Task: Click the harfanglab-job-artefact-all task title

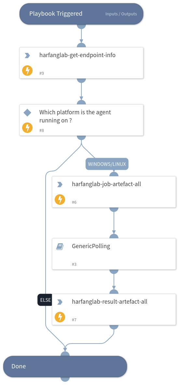Action: (x=106, y=184)
